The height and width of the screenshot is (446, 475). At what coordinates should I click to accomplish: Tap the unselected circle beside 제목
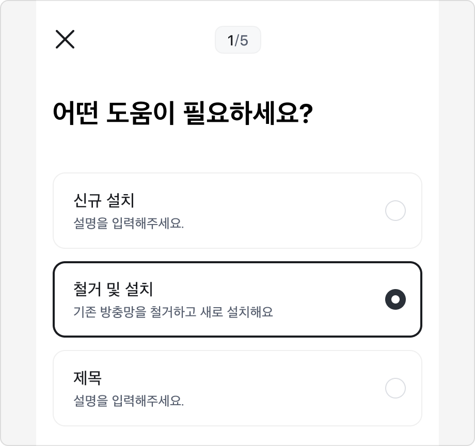click(395, 388)
